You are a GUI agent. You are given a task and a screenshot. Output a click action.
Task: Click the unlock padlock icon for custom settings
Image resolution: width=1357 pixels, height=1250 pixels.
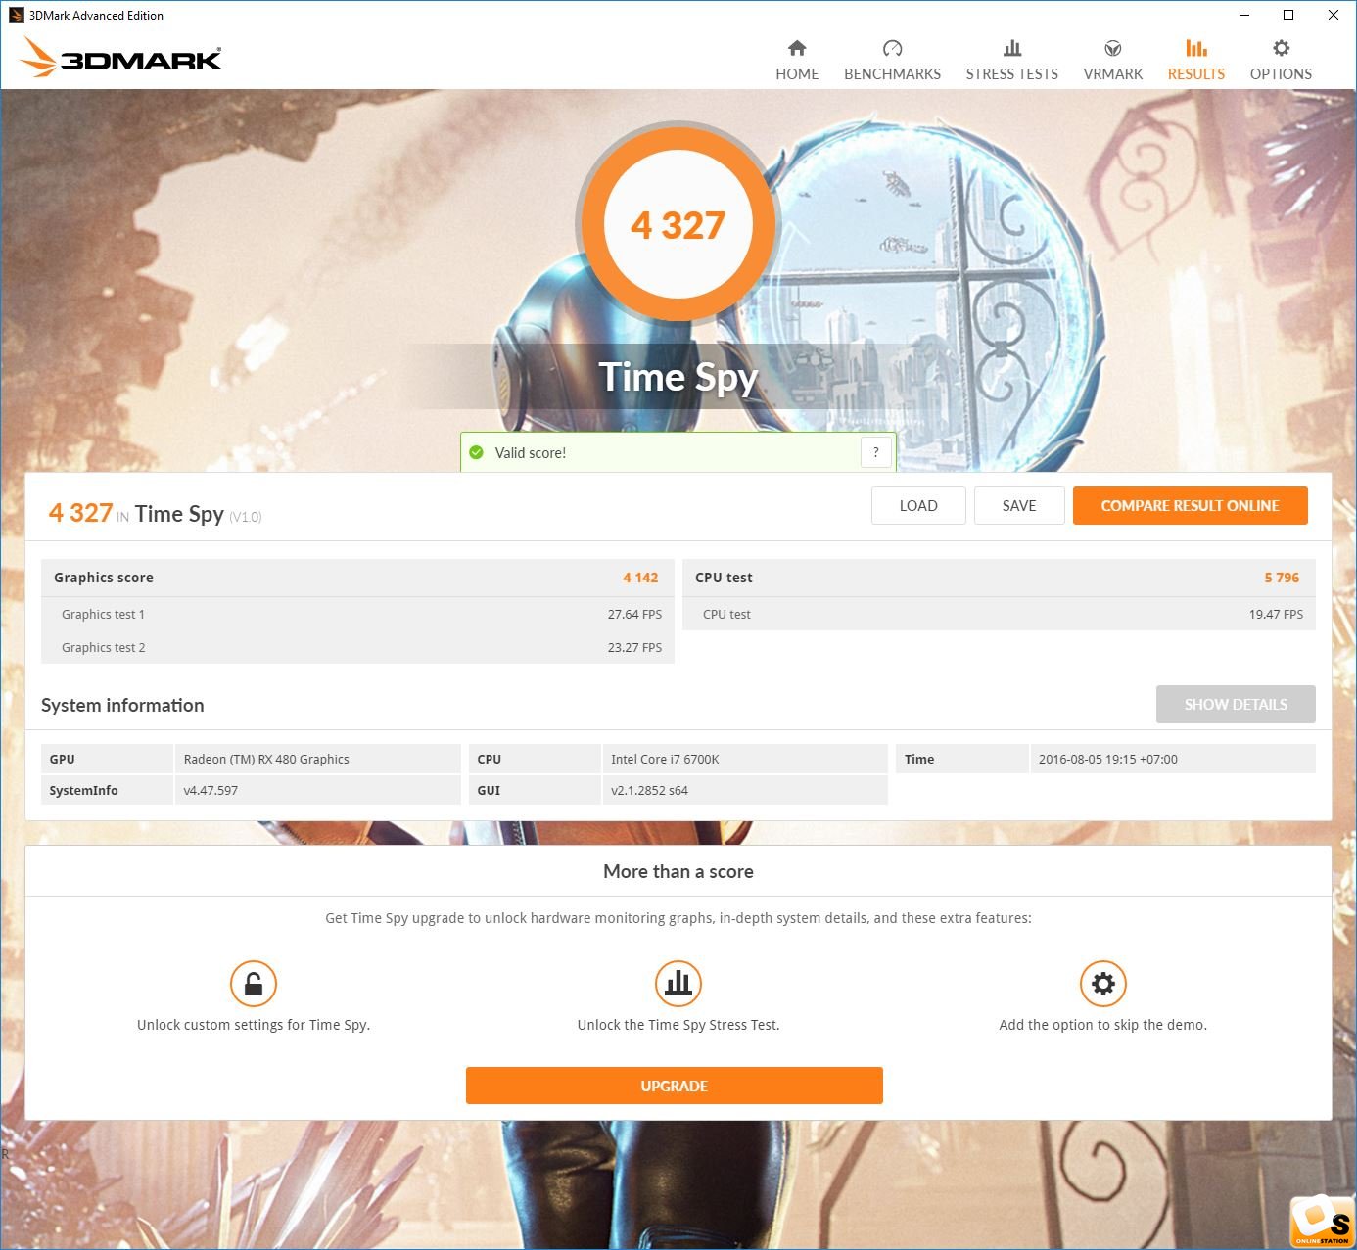(x=254, y=983)
